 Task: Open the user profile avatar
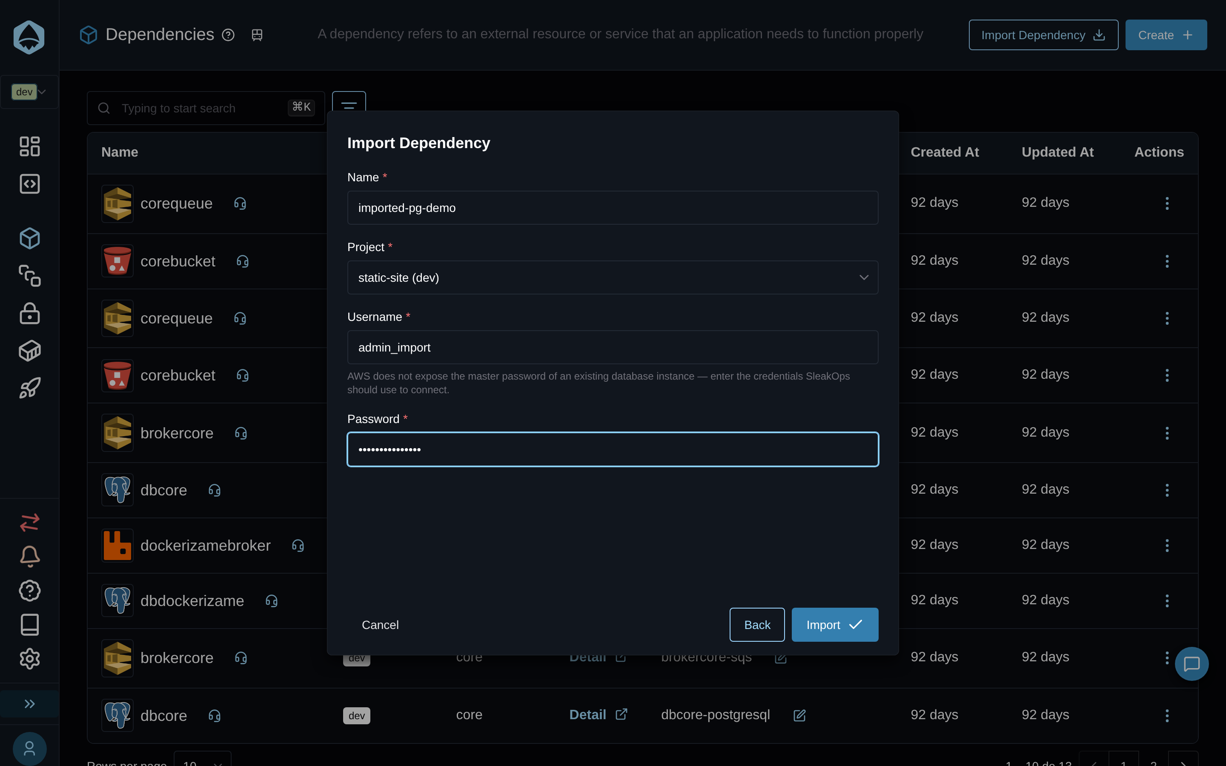(29, 748)
